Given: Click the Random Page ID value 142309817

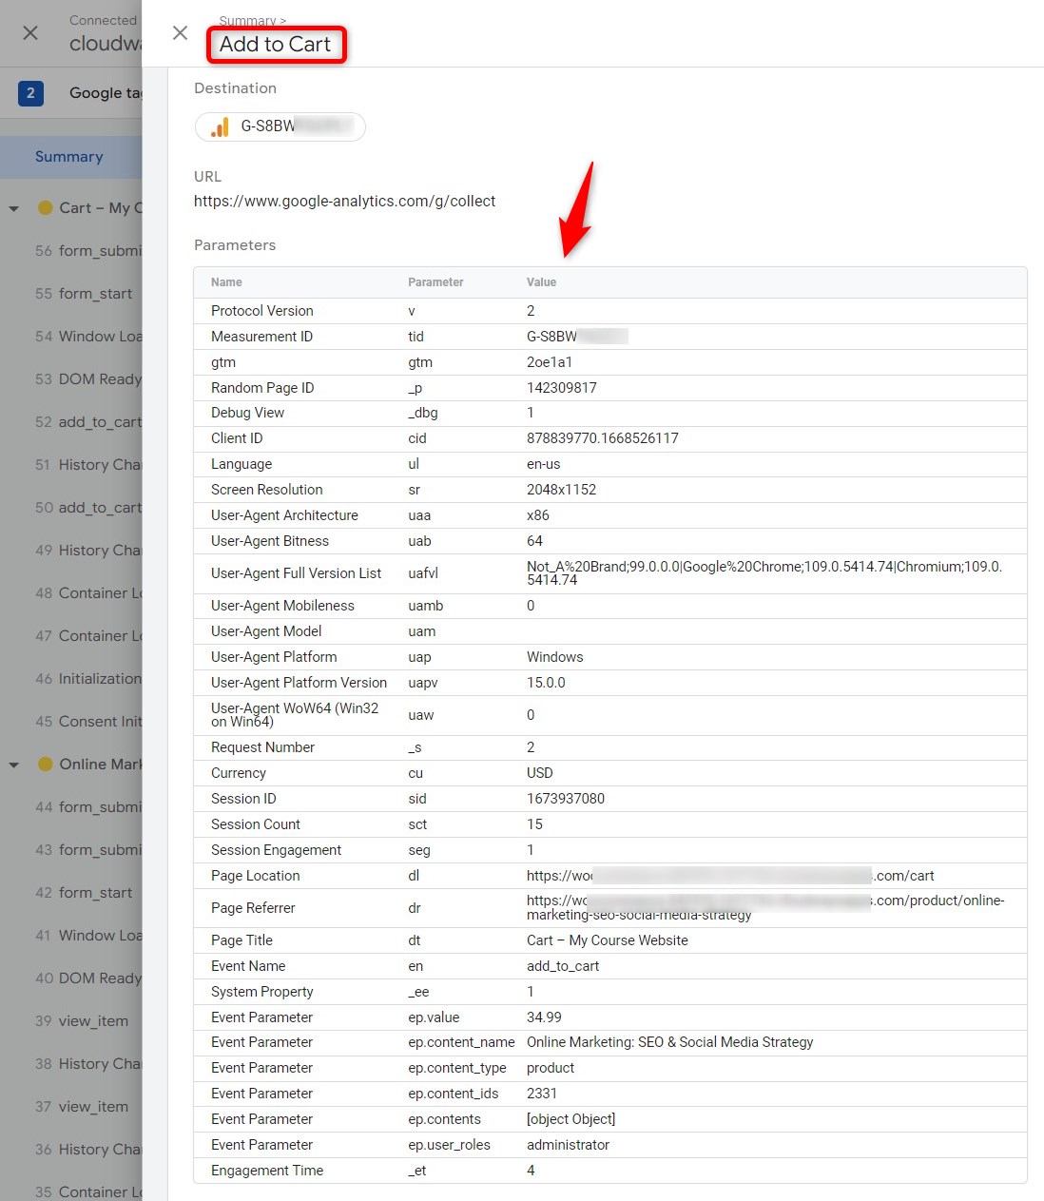Looking at the screenshot, I should click(562, 388).
